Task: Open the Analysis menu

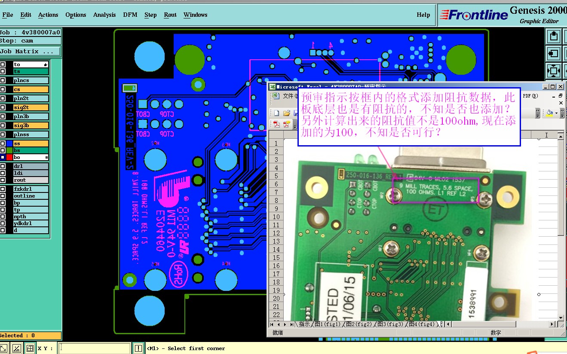Action: [104, 15]
